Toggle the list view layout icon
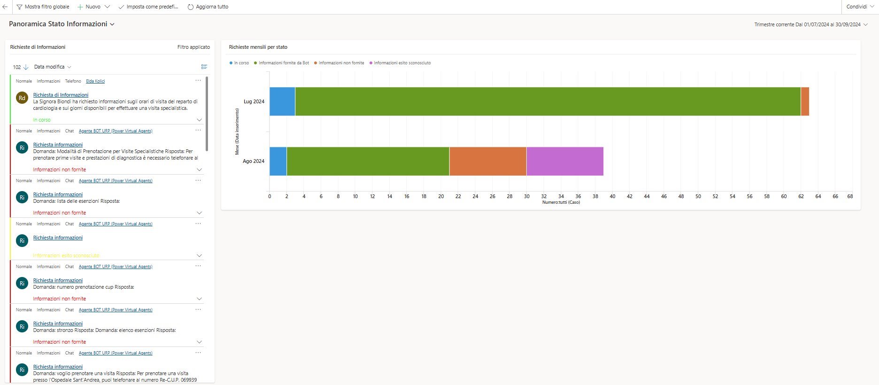The height and width of the screenshot is (385, 879). click(204, 67)
